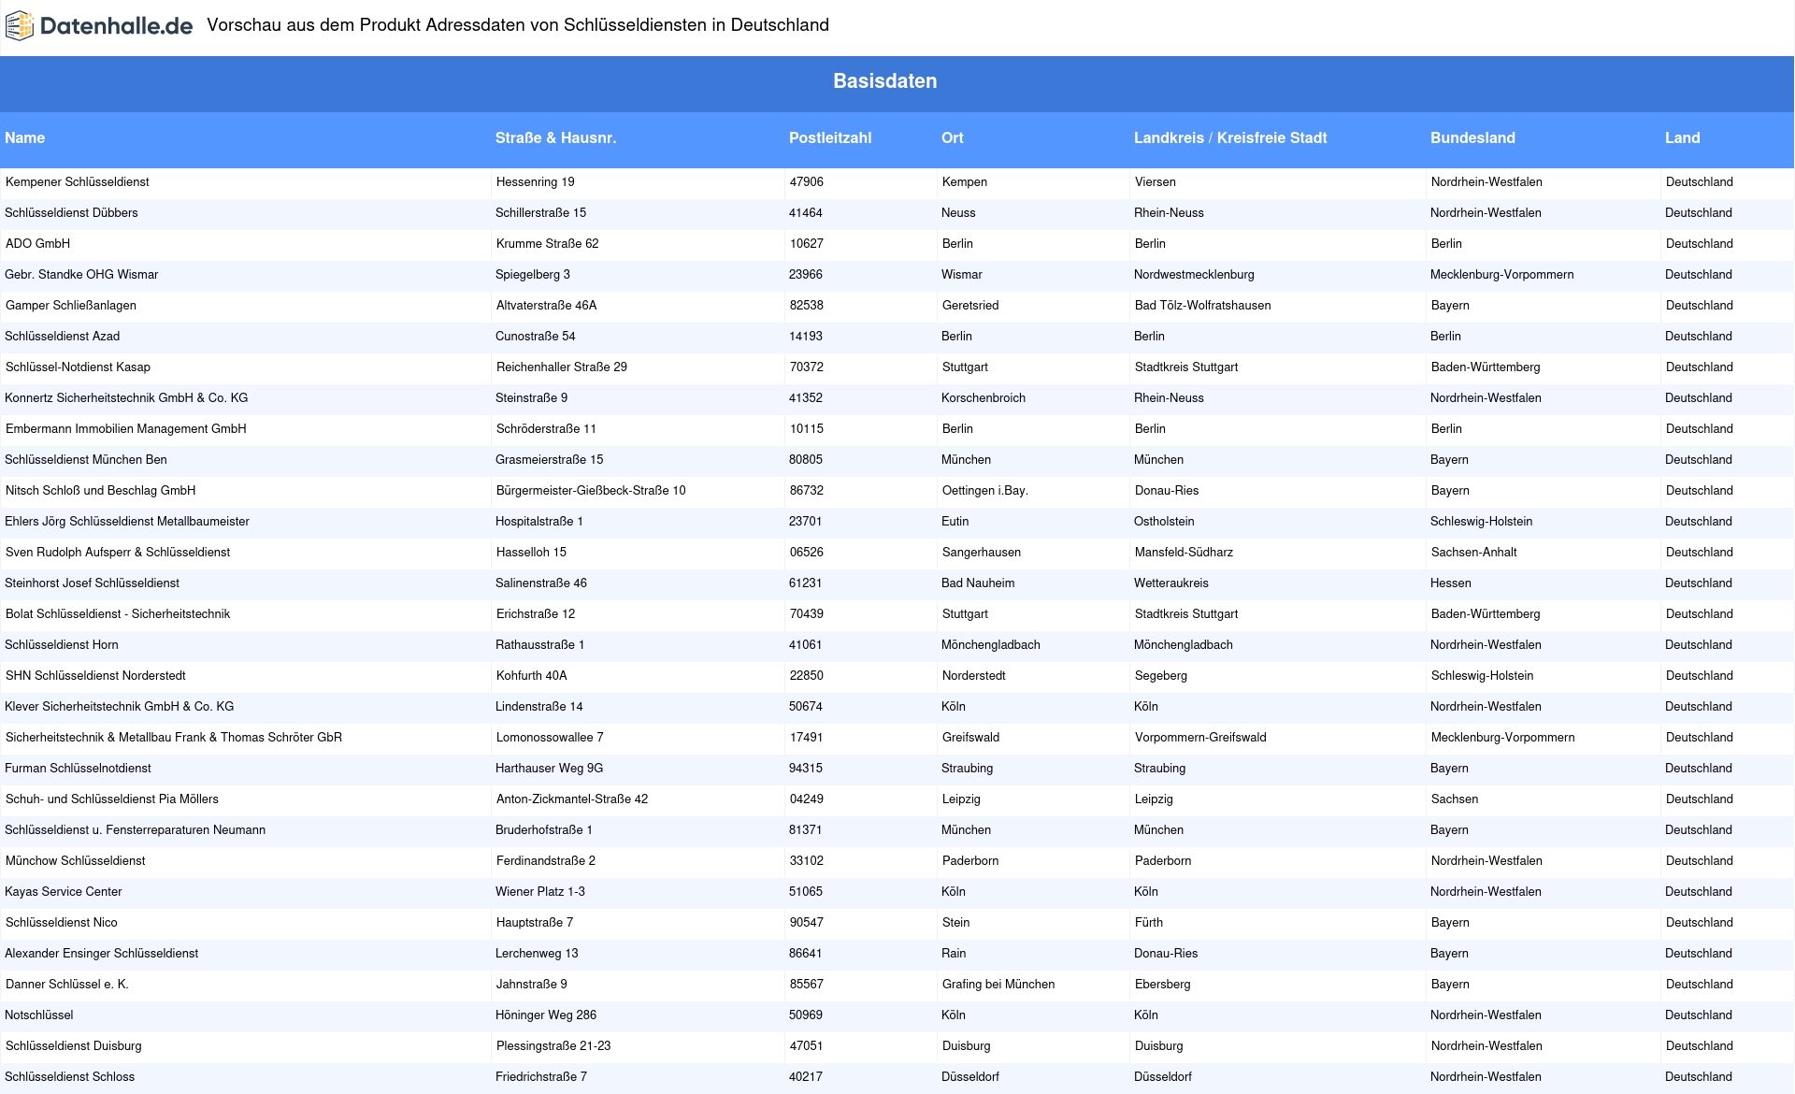
Task: Select Sven Rudolph Aufsperr & Schlüsseldienst
Action: [118, 553]
